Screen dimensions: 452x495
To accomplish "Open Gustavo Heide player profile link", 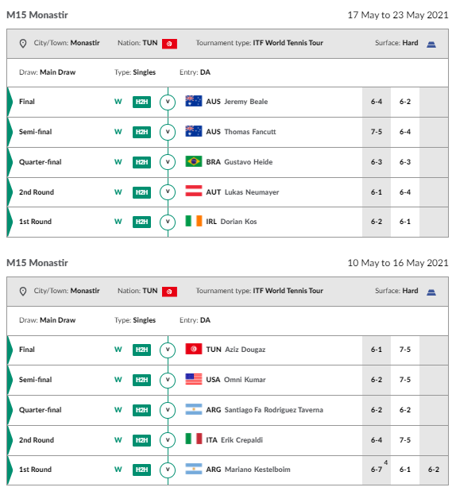I will click(248, 162).
